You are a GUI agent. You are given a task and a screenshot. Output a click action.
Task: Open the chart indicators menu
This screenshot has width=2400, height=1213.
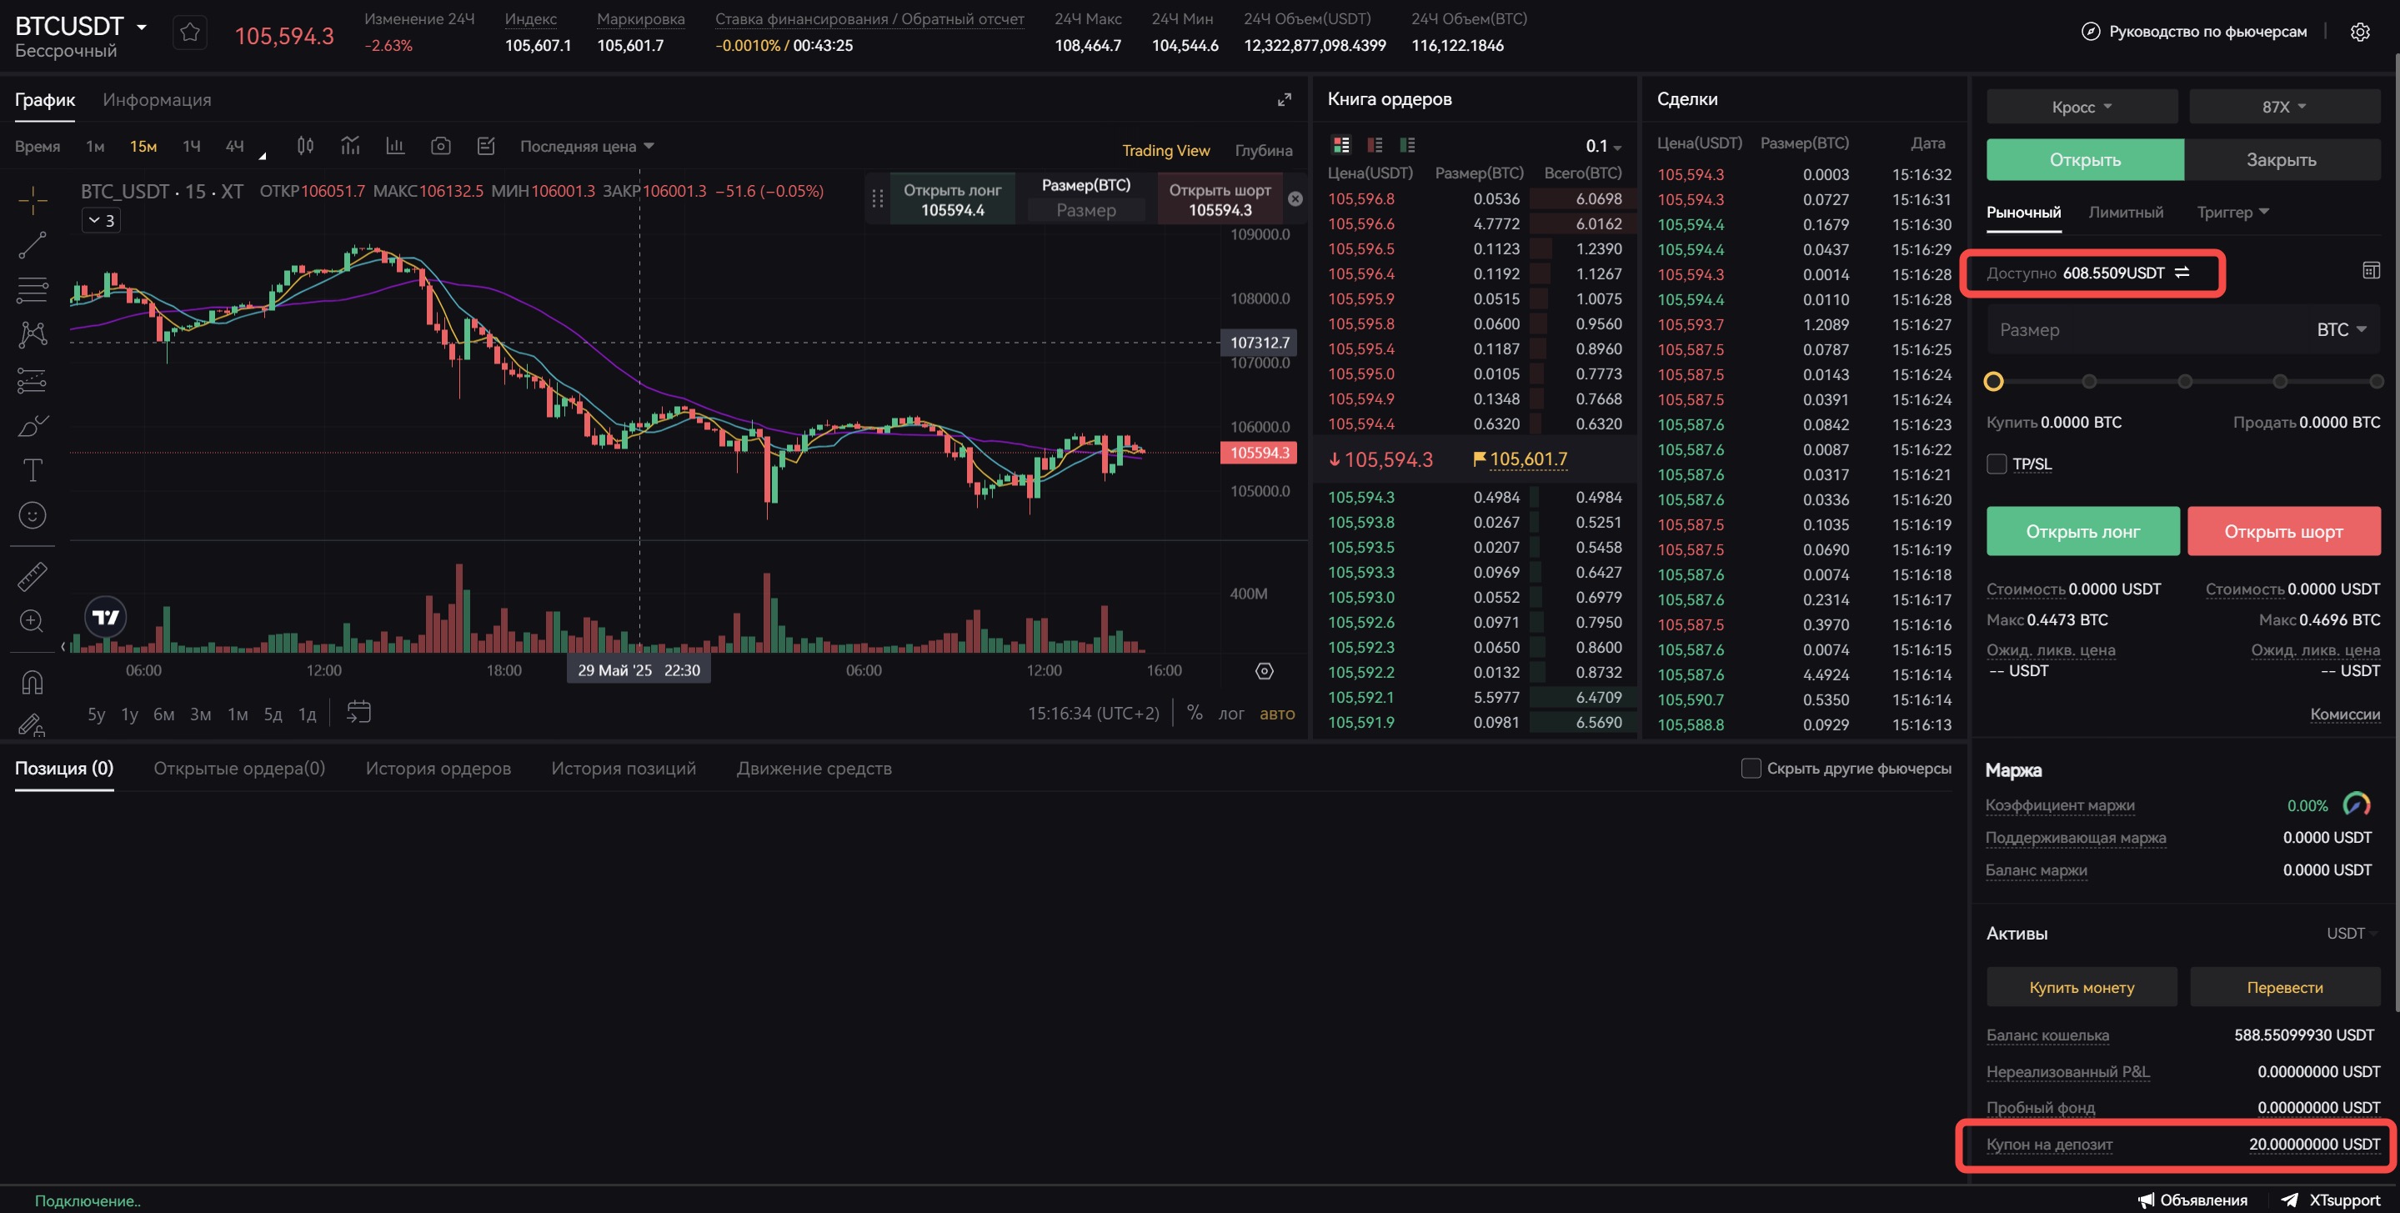[x=350, y=146]
